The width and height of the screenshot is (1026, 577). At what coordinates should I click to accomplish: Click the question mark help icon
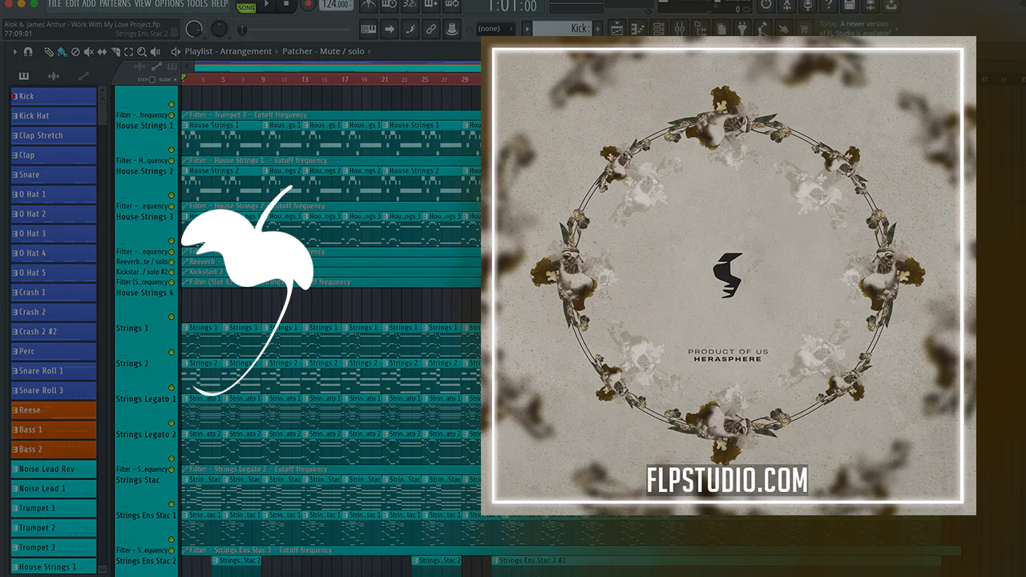(x=828, y=6)
